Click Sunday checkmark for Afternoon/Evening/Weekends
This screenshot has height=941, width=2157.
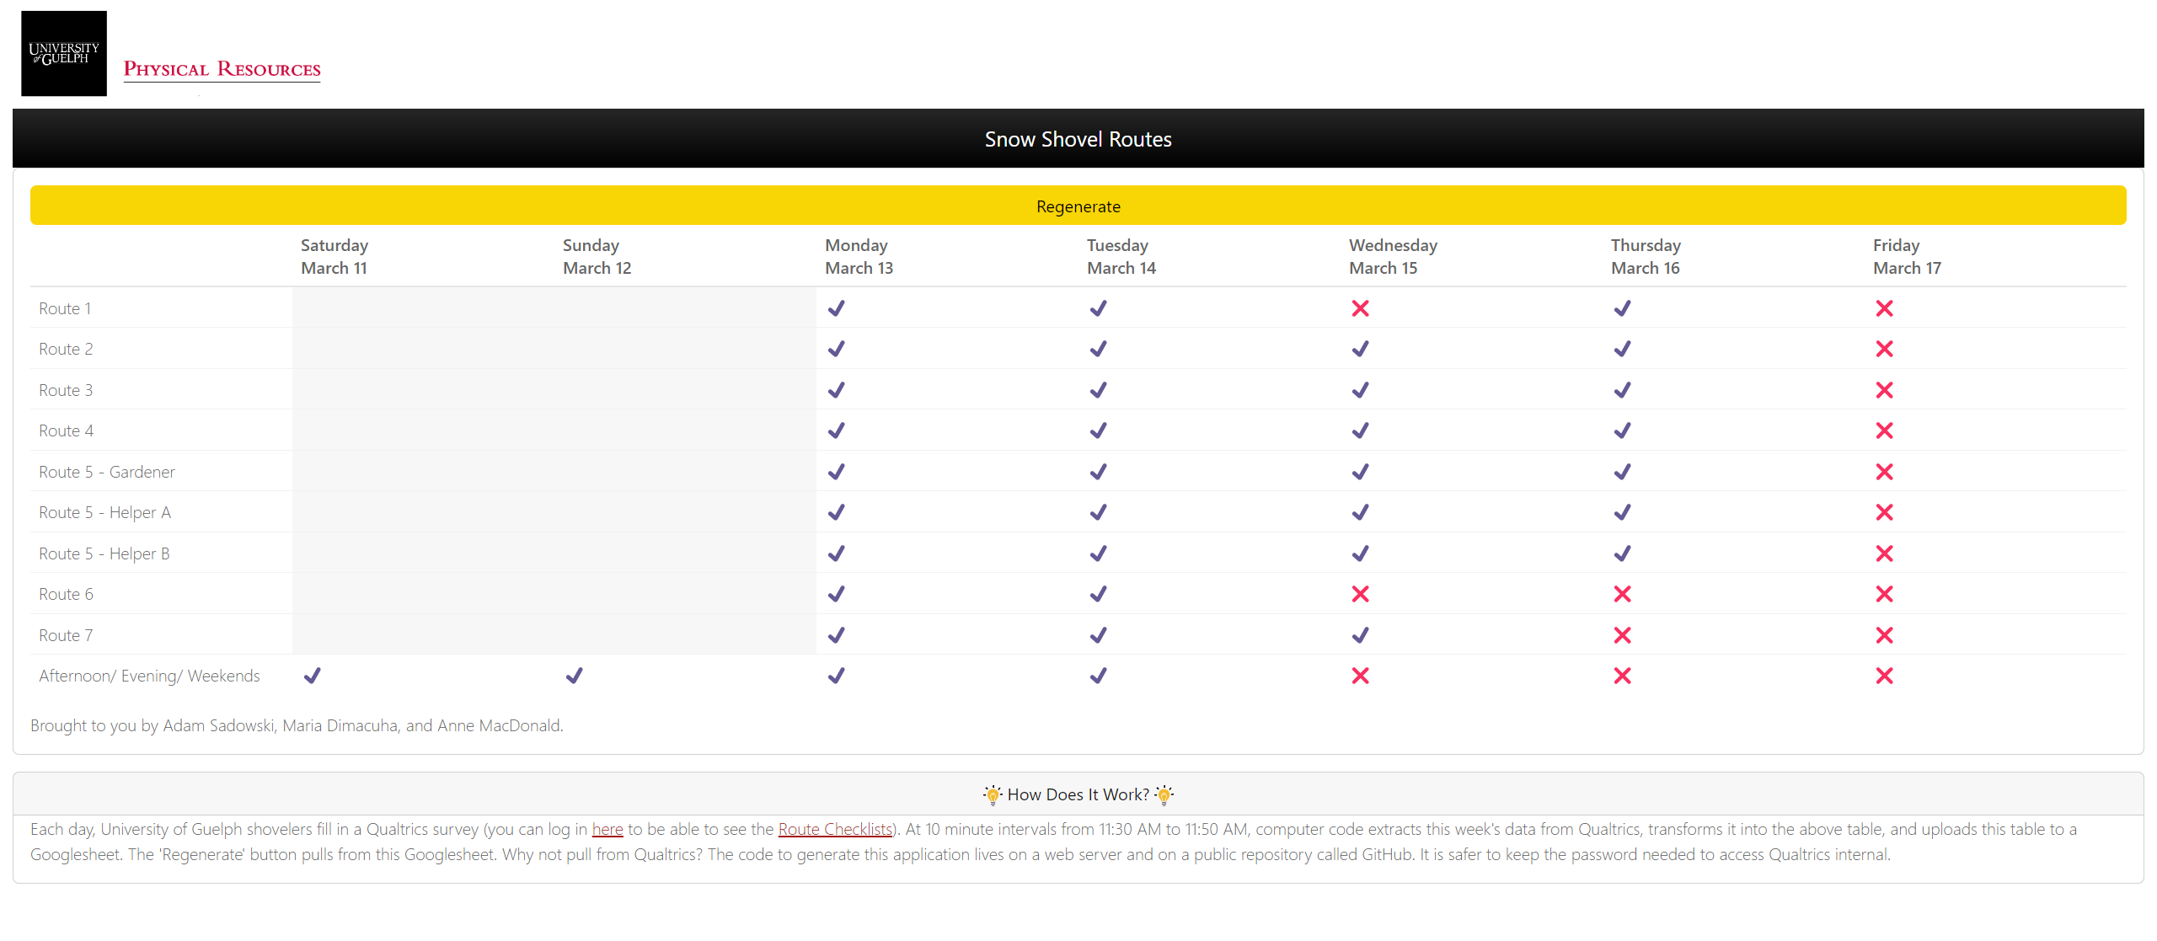574,676
